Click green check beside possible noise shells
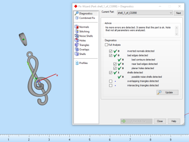This screenshot has width=189, height=142. [x=119, y=77]
